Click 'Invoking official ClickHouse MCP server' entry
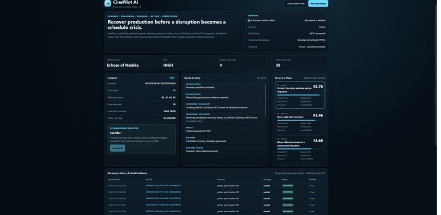 pyautogui.click(x=224, y=106)
